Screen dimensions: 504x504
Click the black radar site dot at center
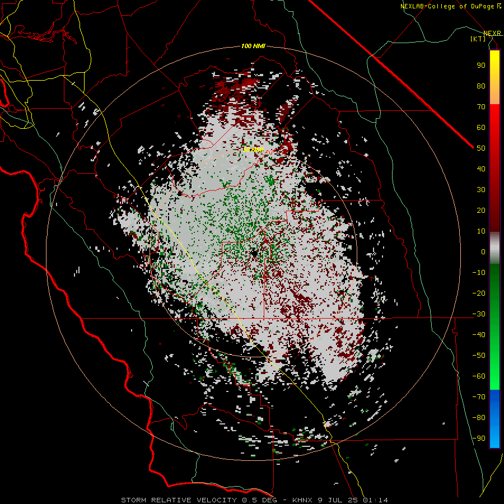click(x=254, y=253)
